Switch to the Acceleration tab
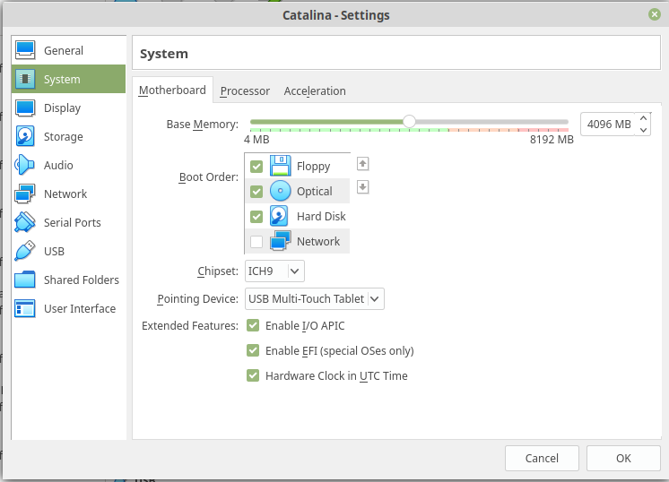The image size is (669, 482). coord(315,90)
